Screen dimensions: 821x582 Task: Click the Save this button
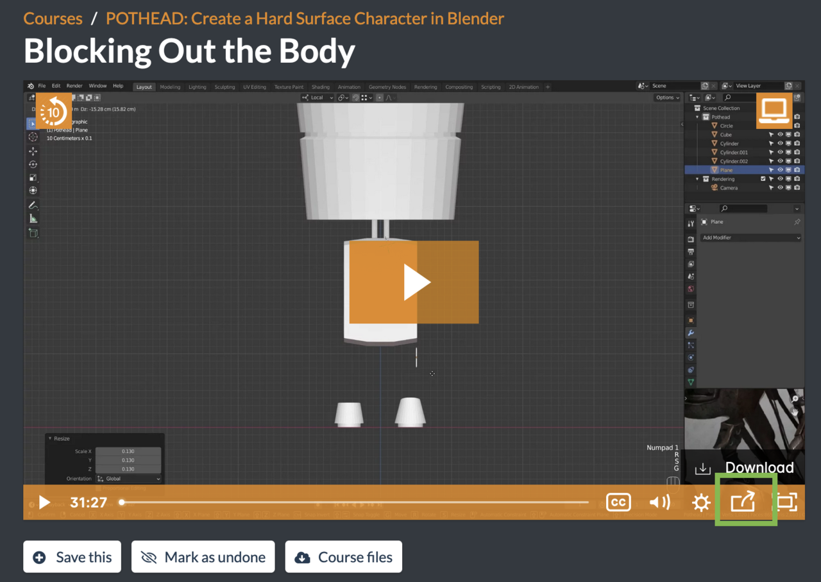click(x=72, y=557)
